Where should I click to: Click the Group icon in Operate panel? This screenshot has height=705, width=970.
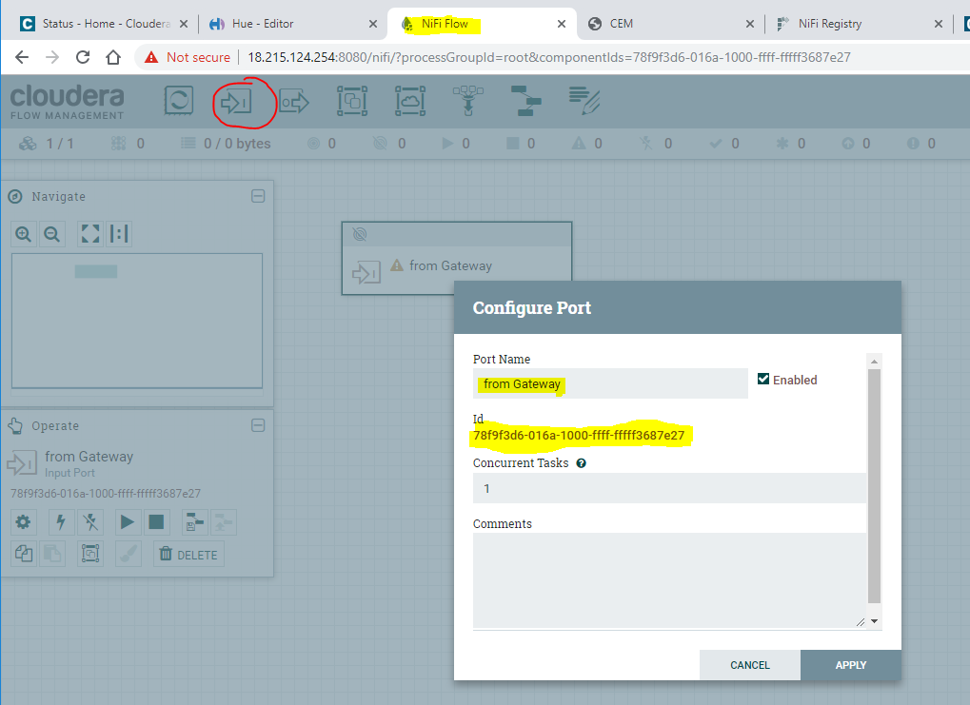pyautogui.click(x=90, y=554)
